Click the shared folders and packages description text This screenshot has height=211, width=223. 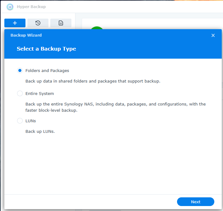tap(93, 81)
